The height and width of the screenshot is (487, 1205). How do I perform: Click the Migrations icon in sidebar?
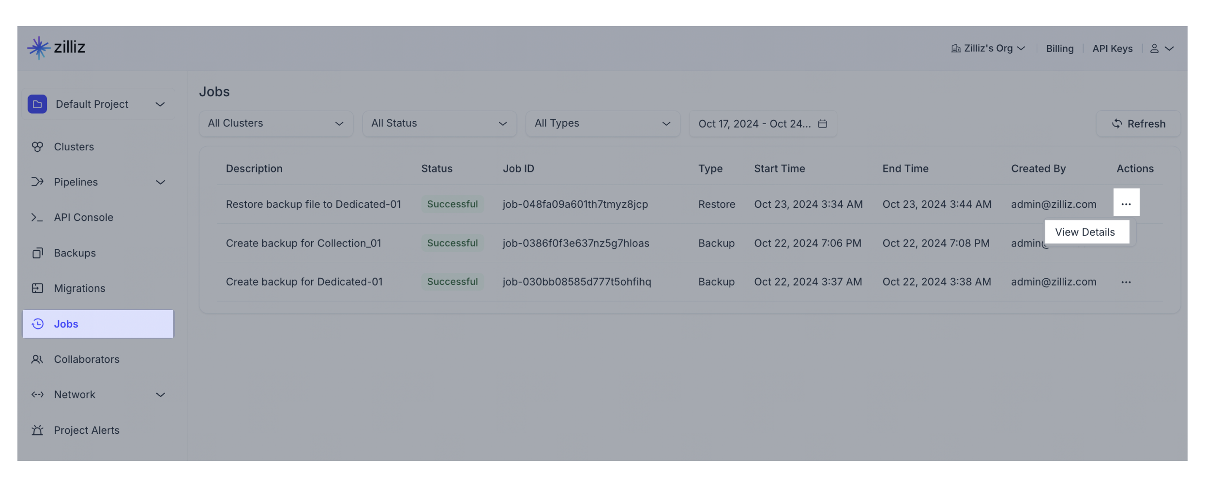(37, 288)
